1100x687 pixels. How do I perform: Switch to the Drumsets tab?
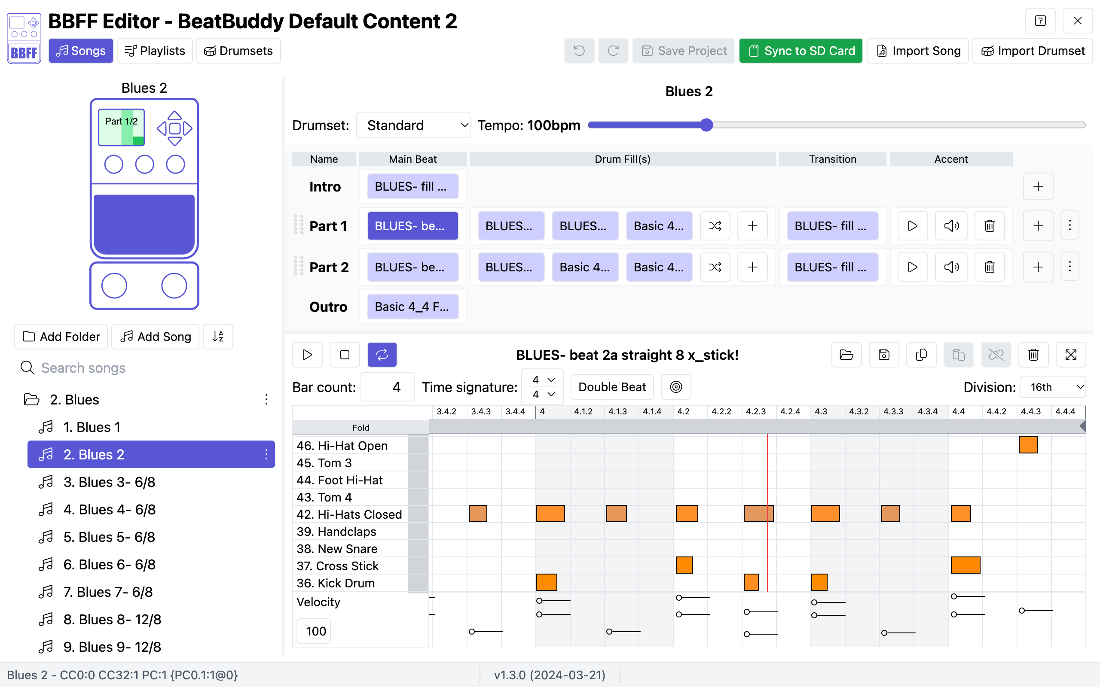238,50
